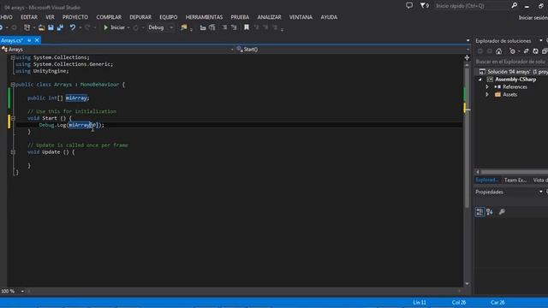Click the Save All toolbar icon

(x=60, y=27)
